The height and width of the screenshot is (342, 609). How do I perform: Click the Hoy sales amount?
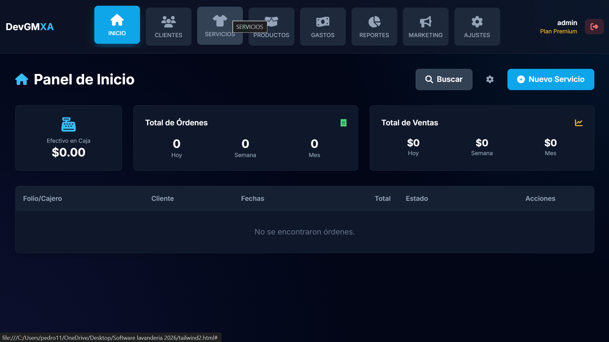tap(413, 143)
